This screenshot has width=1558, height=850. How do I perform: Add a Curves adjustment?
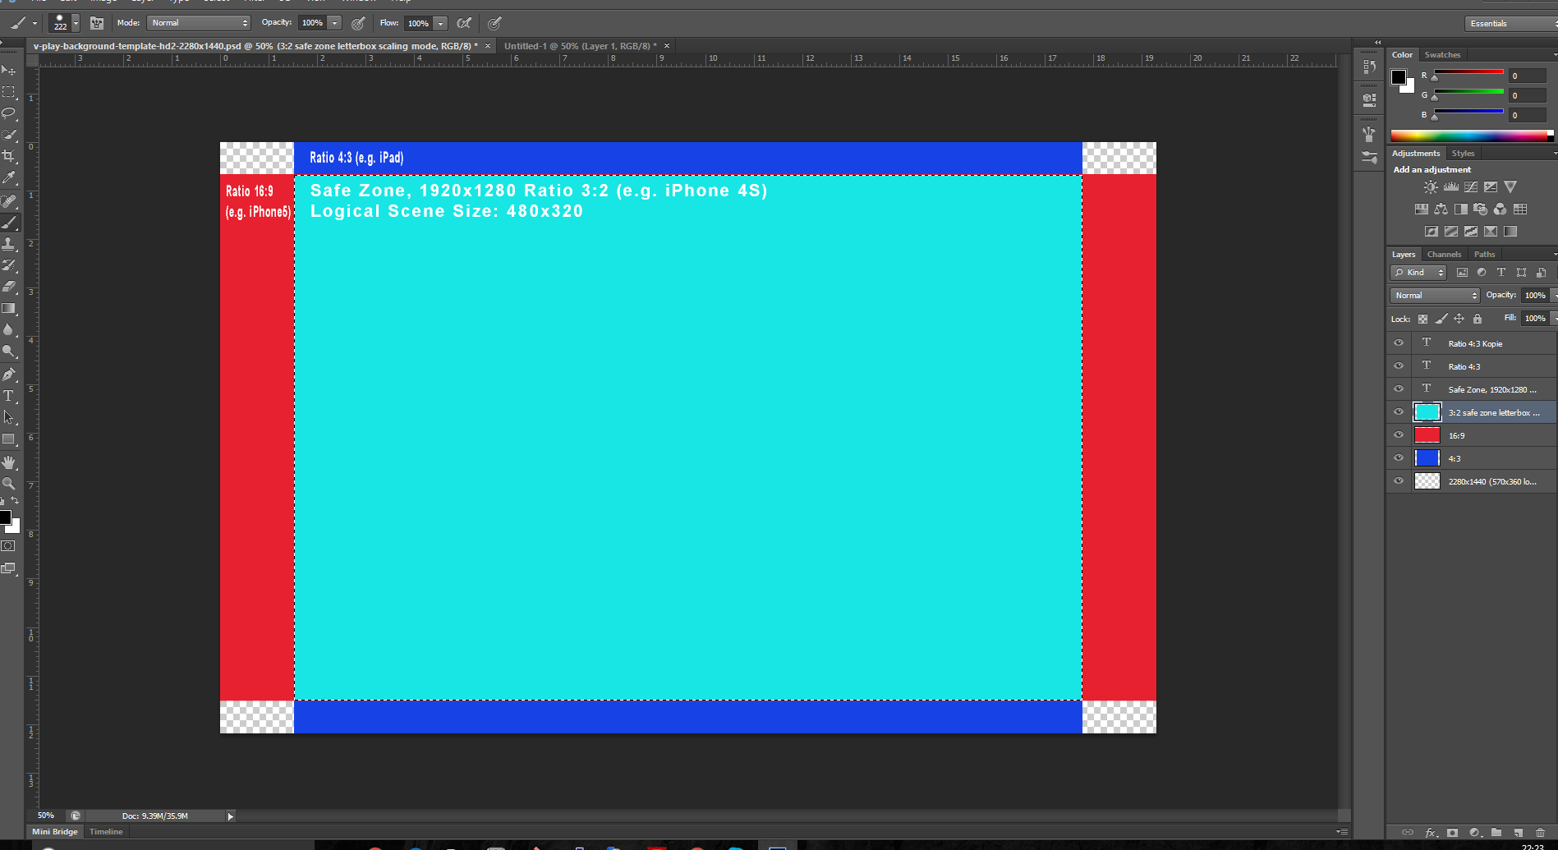click(1471, 187)
